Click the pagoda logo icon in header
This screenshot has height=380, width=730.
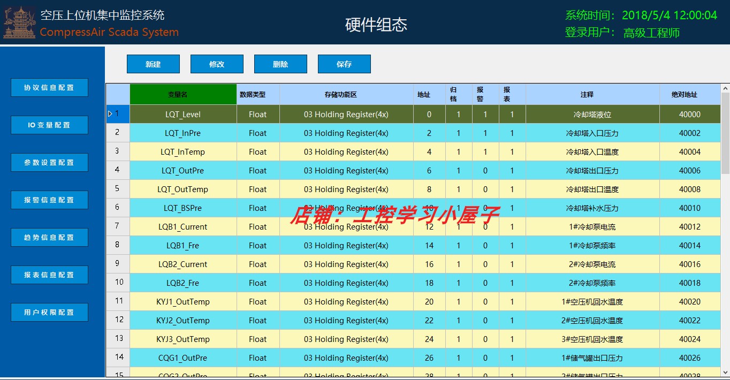19,22
